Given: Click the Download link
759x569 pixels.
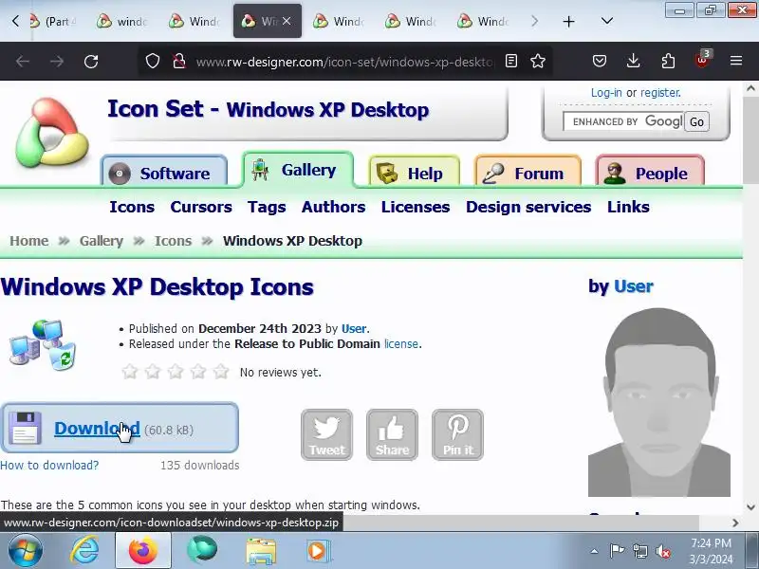Looking at the screenshot, I should [97, 429].
